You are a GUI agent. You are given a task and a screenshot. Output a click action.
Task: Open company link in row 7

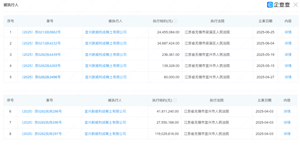coord(105,123)
